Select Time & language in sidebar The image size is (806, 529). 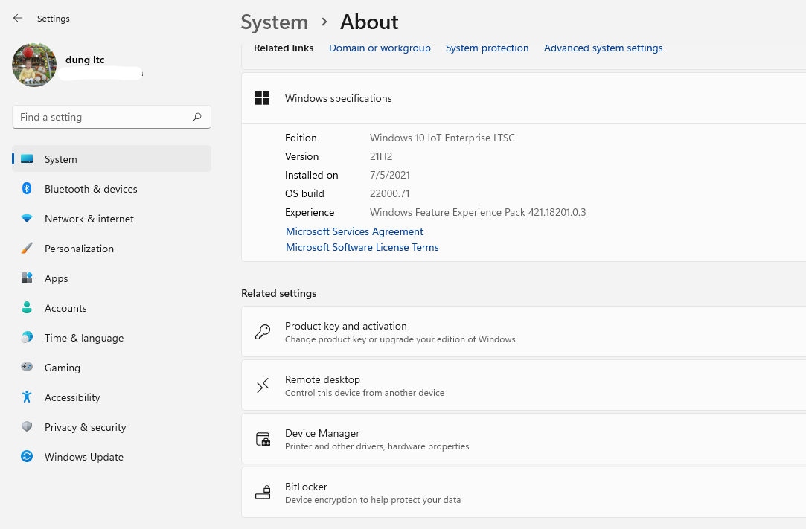84,338
